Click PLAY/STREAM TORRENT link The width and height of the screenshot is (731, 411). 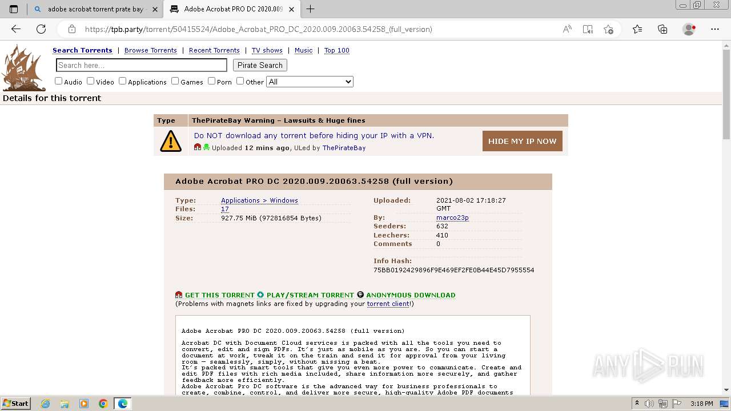(x=310, y=295)
